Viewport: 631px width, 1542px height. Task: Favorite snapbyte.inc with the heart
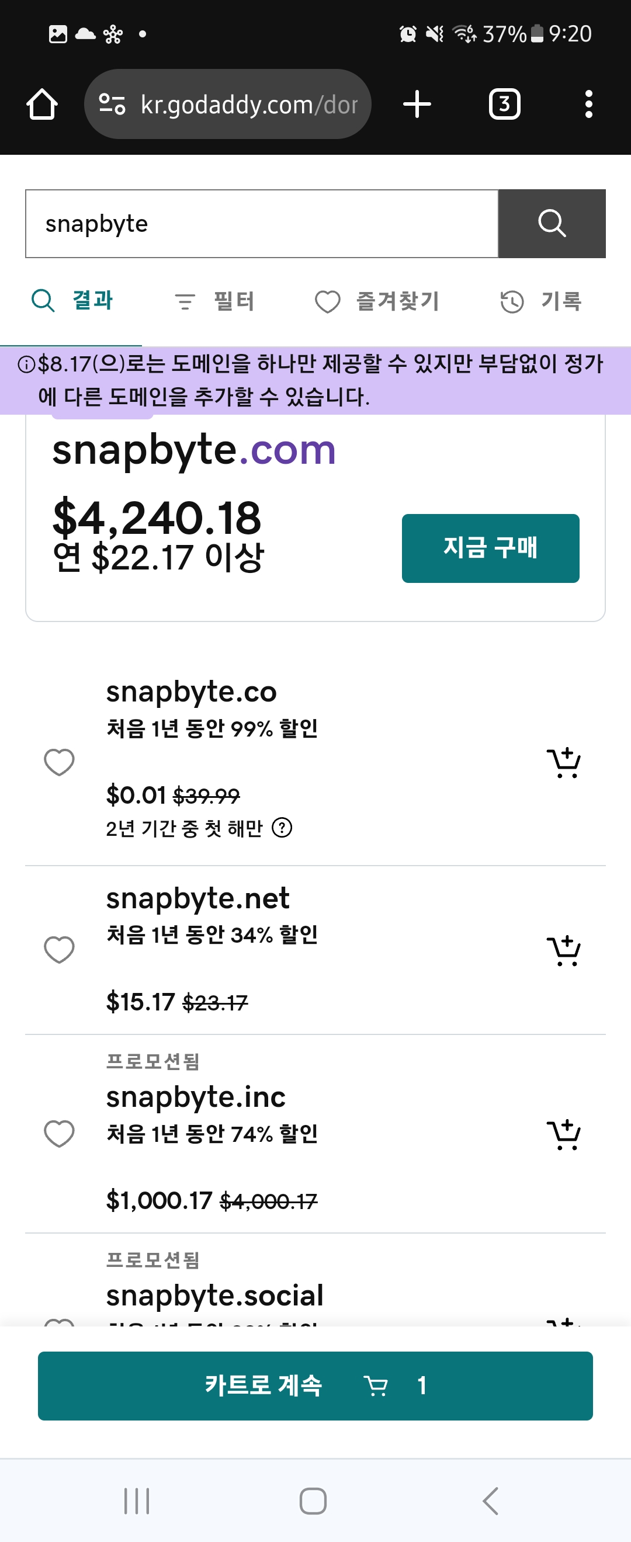coord(59,1134)
